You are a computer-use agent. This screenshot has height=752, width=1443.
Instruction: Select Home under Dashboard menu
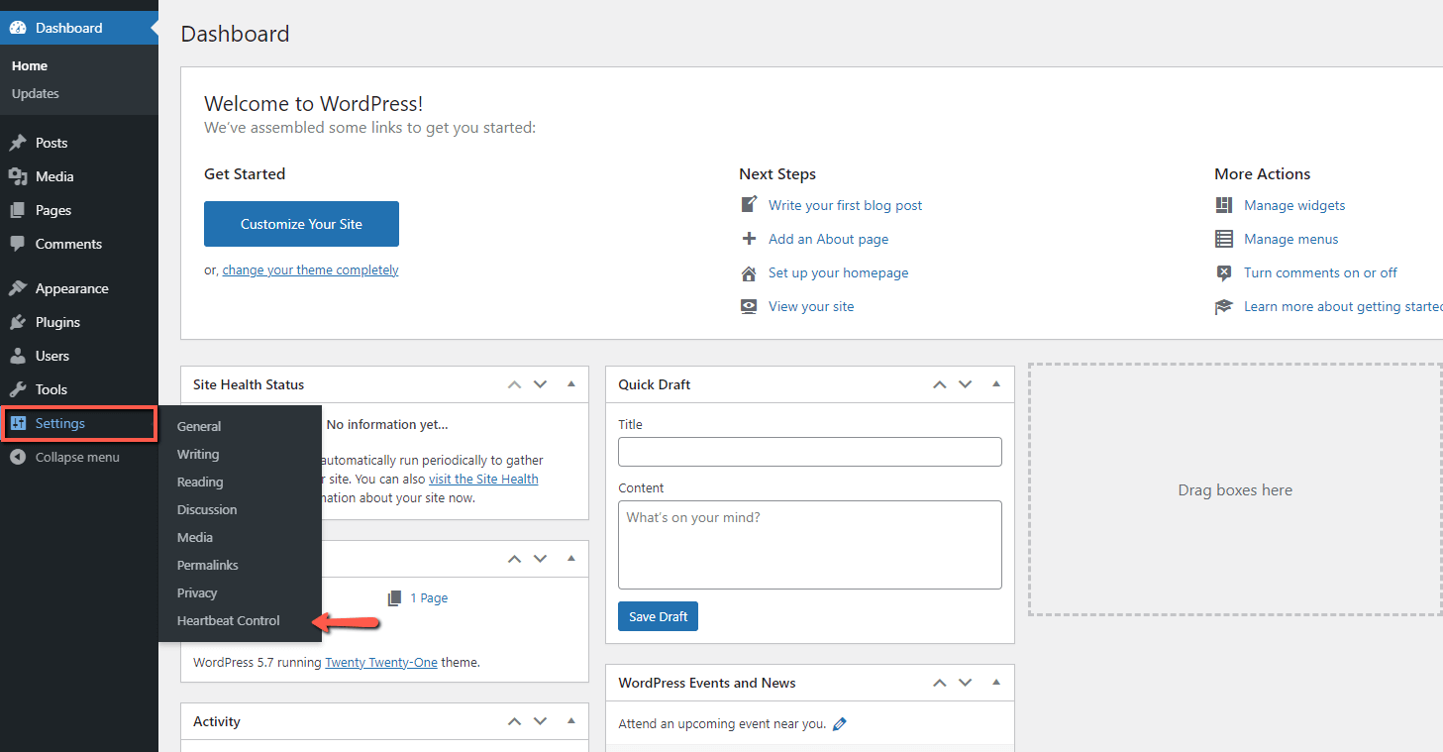30,65
